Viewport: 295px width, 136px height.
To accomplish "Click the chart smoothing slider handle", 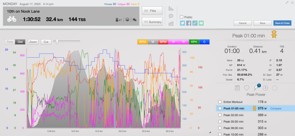I will (57, 41).
